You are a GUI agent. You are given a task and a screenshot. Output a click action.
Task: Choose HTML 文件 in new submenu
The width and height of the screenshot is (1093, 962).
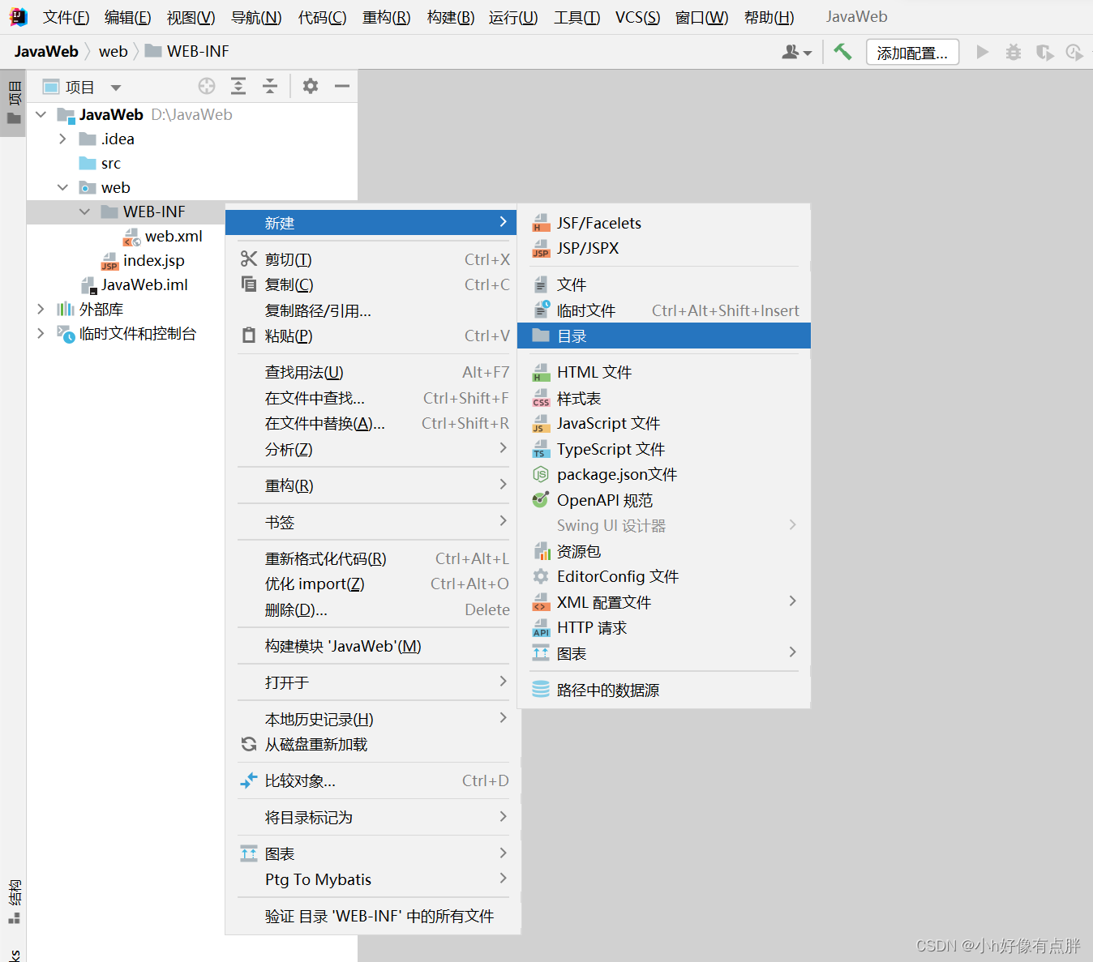664,372
